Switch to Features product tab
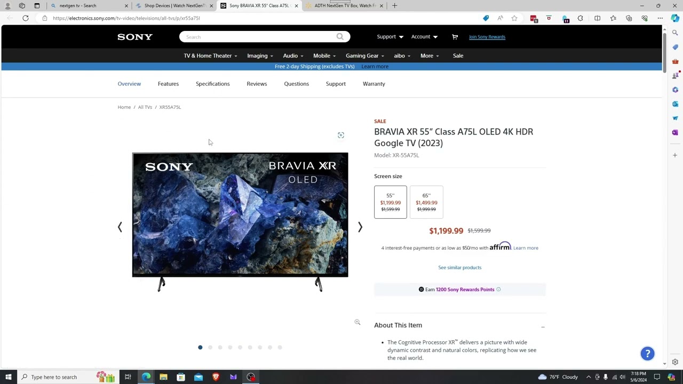Screen dimensions: 683x384 (x=168, y=84)
